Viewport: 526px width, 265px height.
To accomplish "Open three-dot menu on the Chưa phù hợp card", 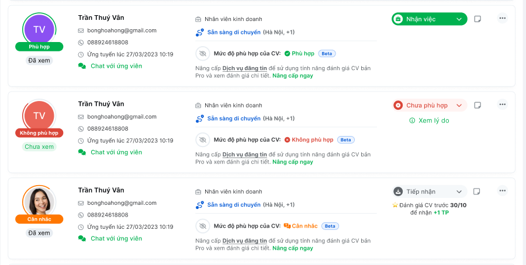I will tap(502, 104).
